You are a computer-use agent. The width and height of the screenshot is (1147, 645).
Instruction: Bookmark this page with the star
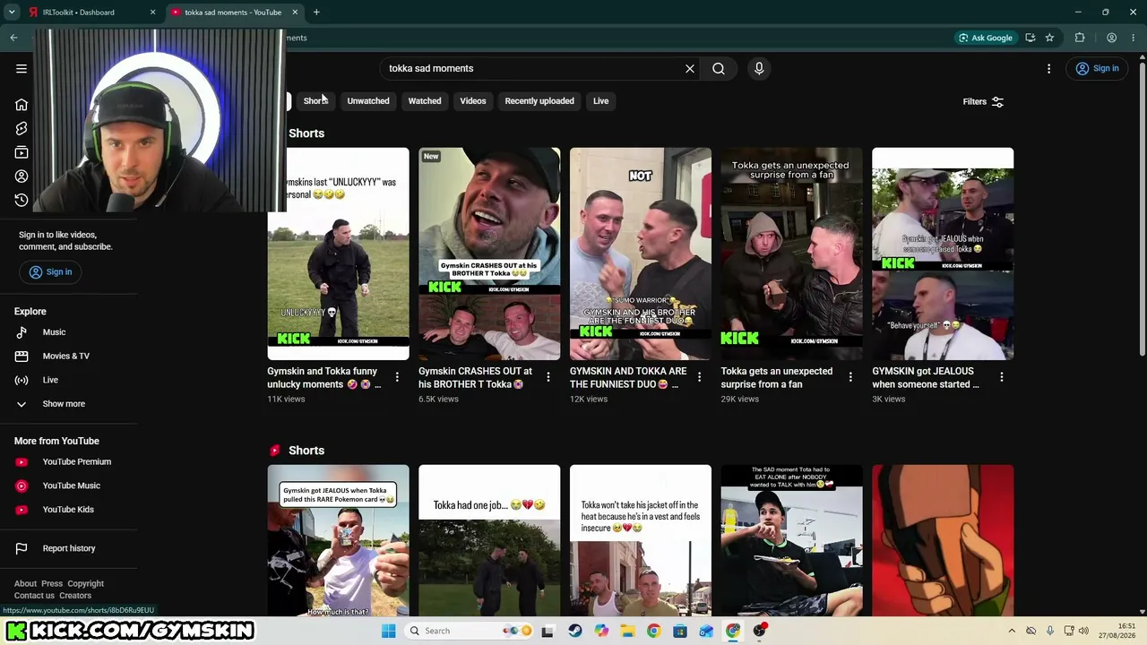pyautogui.click(x=1049, y=38)
